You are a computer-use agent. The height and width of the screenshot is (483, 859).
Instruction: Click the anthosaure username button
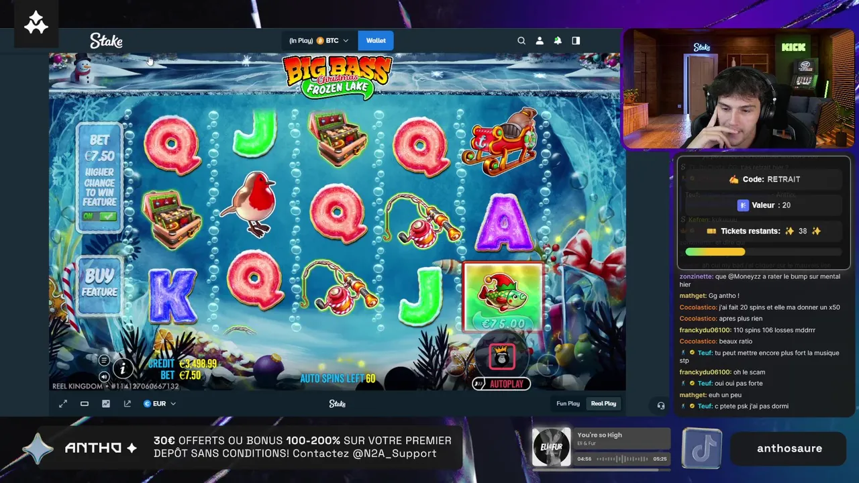789,448
